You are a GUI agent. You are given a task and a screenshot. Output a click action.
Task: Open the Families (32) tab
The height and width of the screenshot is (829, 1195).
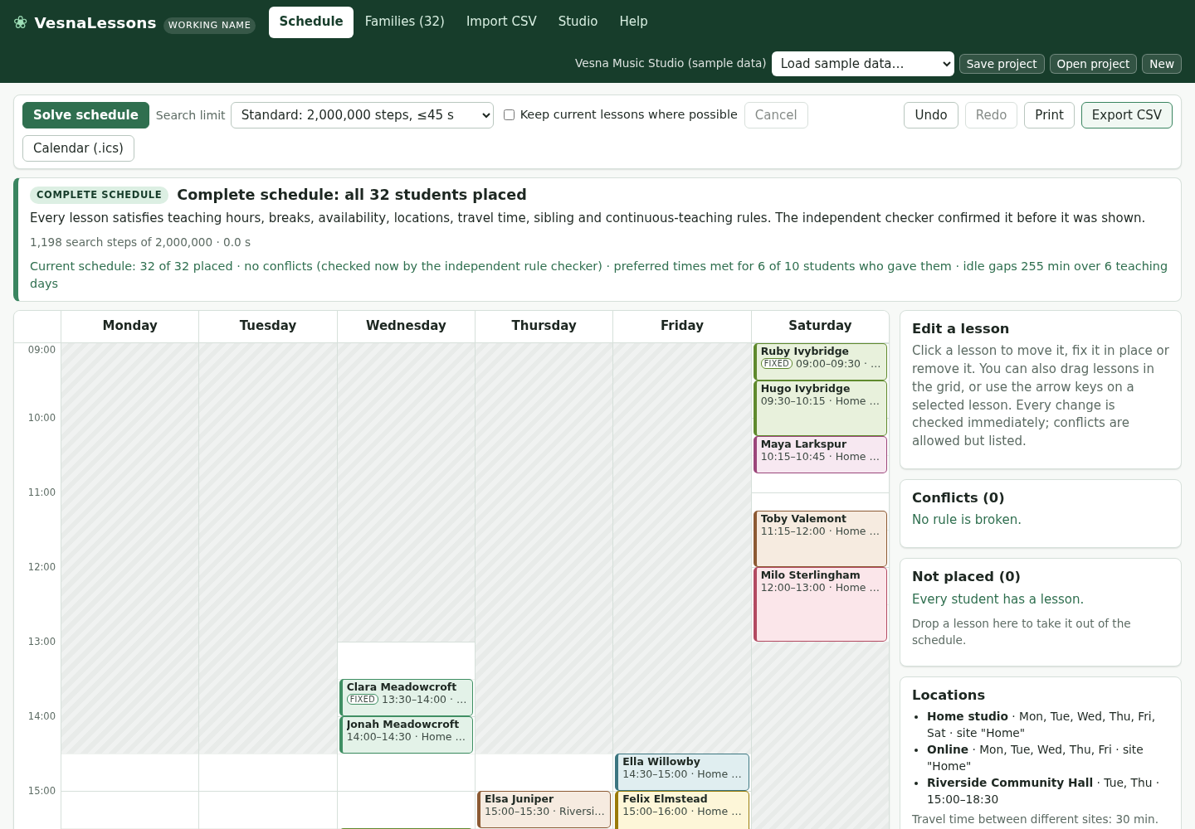pos(405,22)
